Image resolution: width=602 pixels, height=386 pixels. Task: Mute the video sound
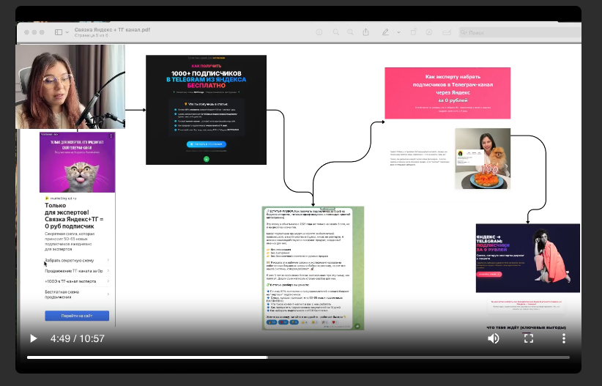point(494,338)
